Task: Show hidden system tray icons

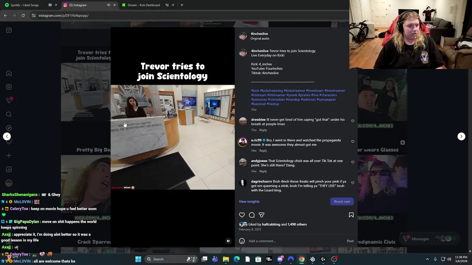Action: point(427,259)
